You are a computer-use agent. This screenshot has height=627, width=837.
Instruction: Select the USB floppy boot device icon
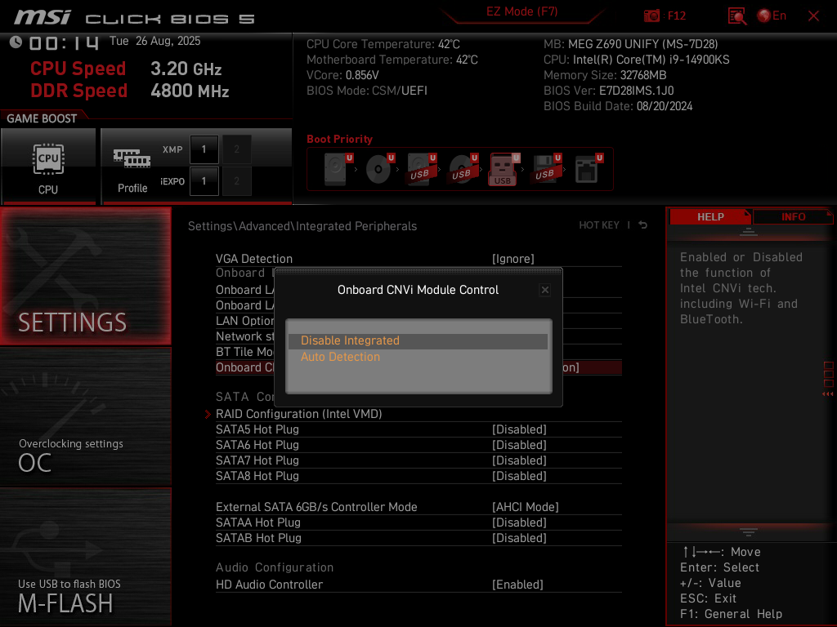[545, 169]
